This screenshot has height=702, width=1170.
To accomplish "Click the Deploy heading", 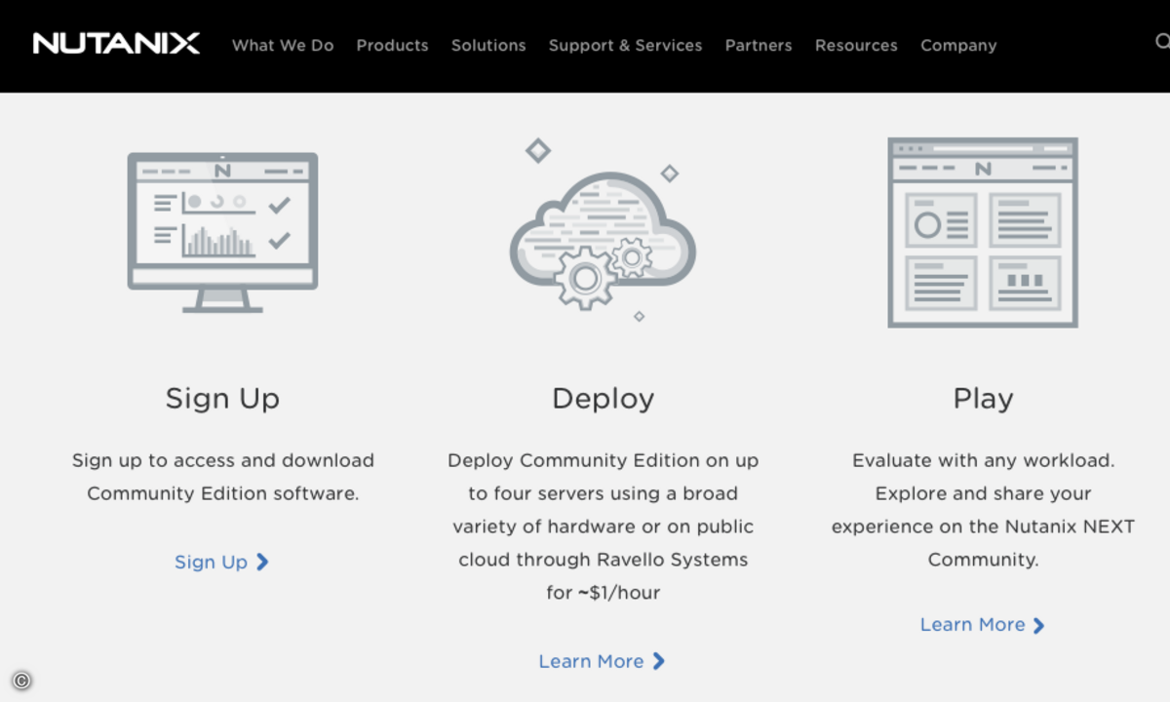I will click(603, 399).
